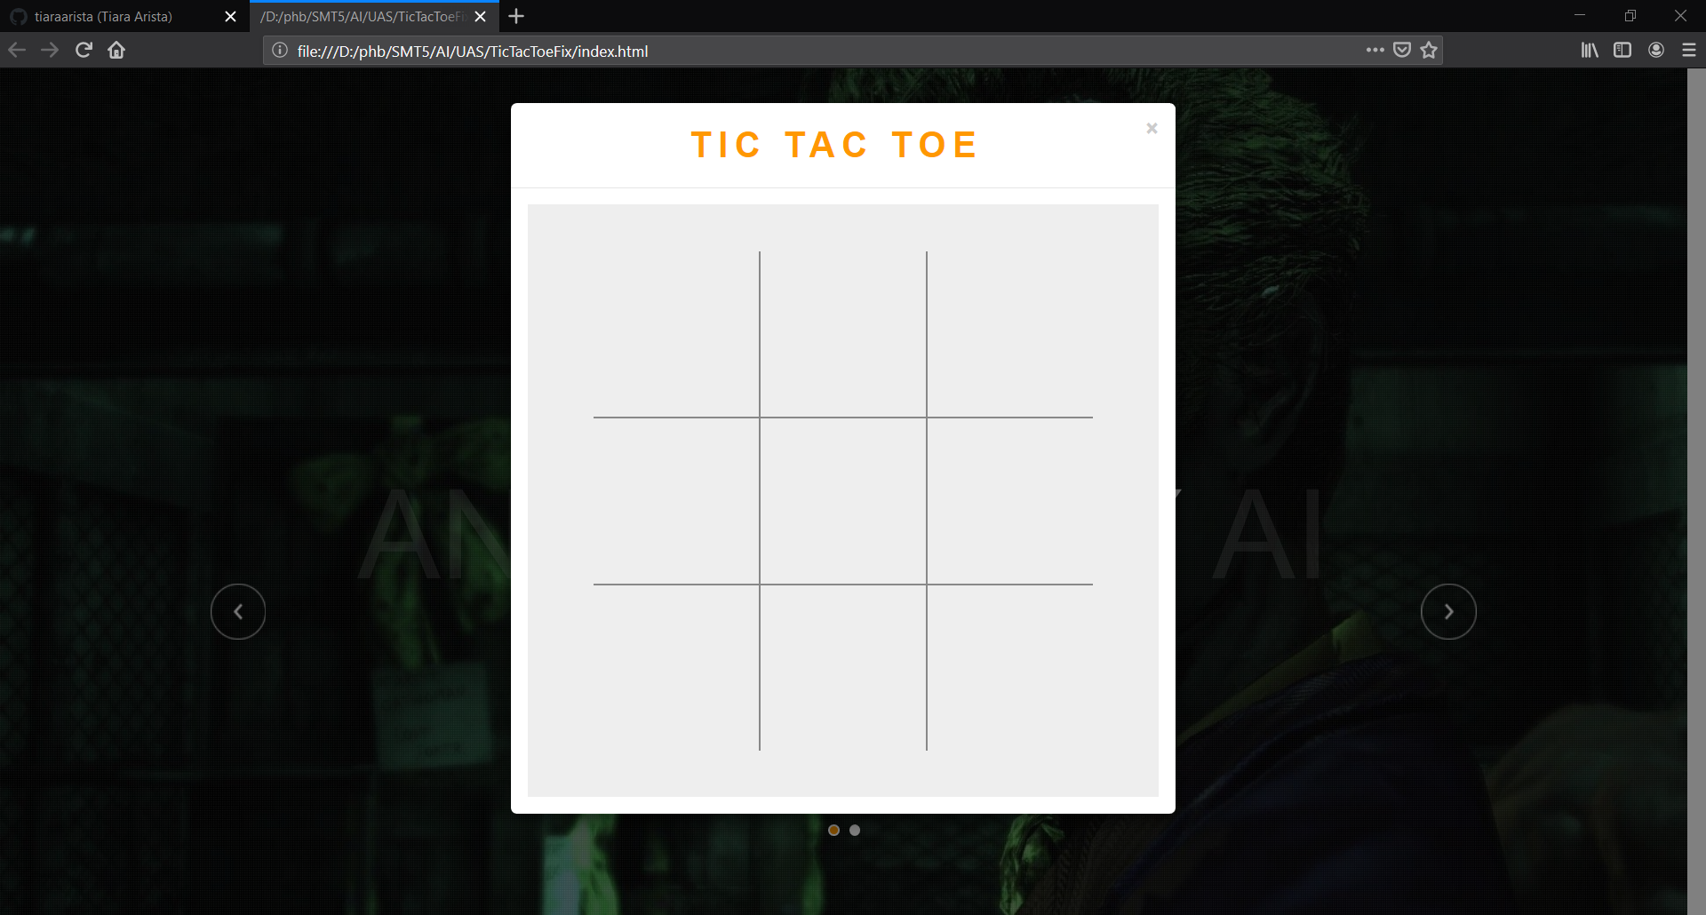Place a mark in the center grid cell
Screen dimensions: 1706x915
tap(842, 499)
